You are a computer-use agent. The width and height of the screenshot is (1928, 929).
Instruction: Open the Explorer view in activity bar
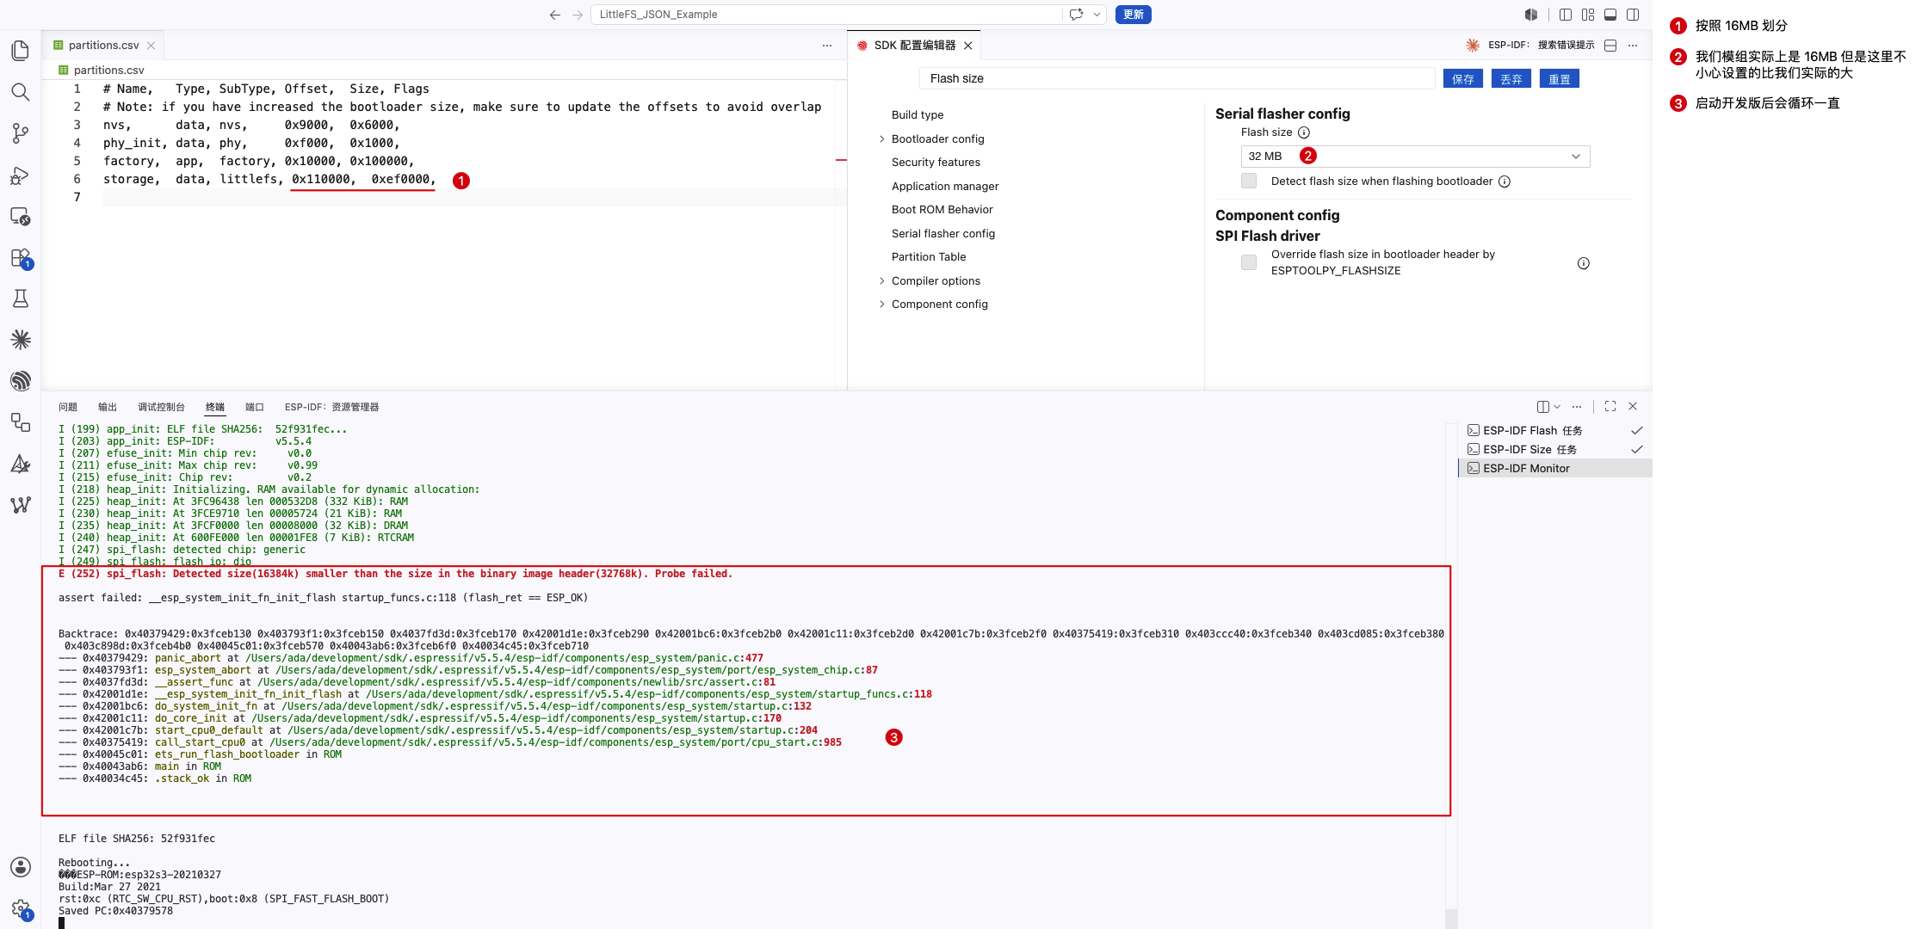pos(21,51)
